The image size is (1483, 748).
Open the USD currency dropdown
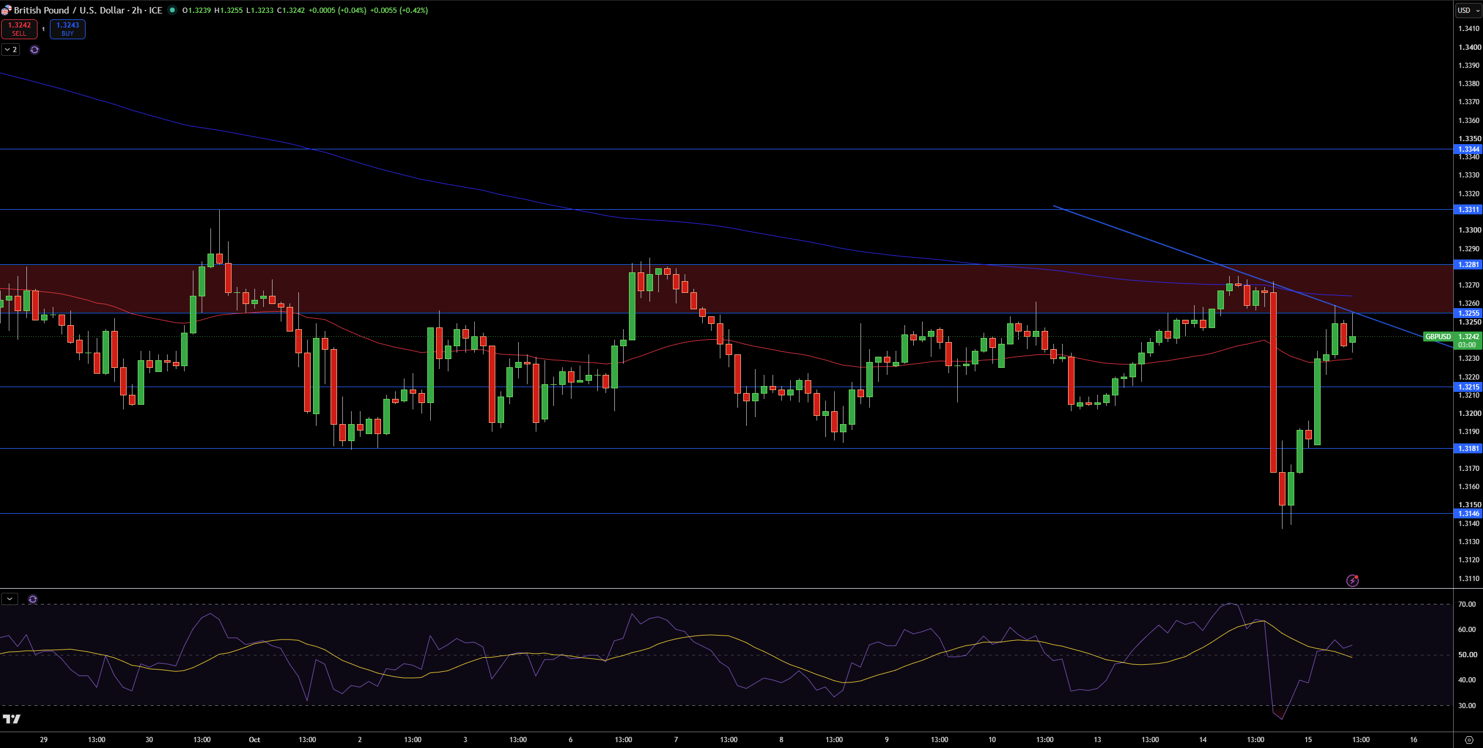tap(1468, 10)
